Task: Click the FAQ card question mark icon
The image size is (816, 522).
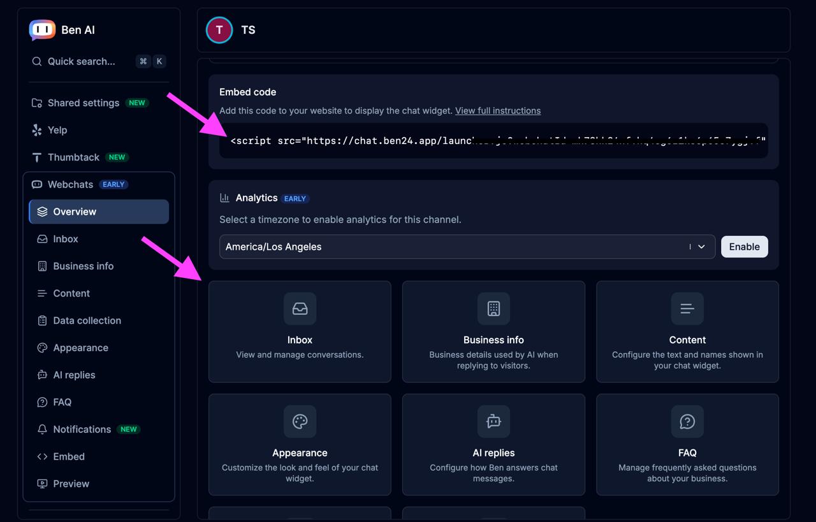Action: coord(687,421)
